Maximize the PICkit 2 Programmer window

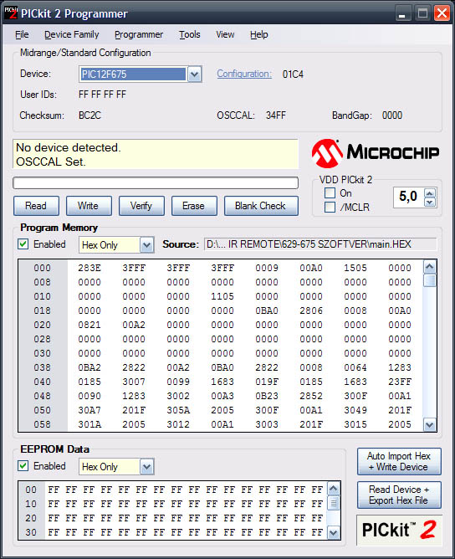point(422,13)
